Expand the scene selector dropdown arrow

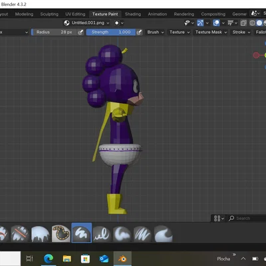pos(259,14)
